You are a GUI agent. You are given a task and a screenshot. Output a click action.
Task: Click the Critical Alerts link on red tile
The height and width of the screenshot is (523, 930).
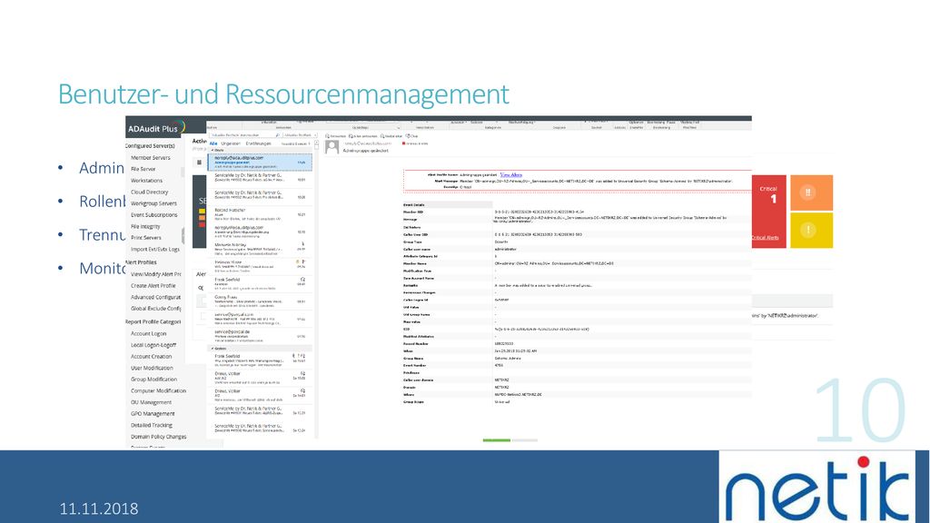coord(765,238)
